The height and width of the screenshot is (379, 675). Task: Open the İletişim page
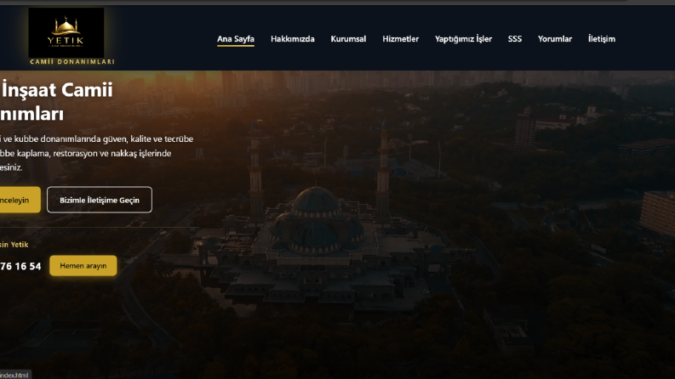tap(602, 39)
